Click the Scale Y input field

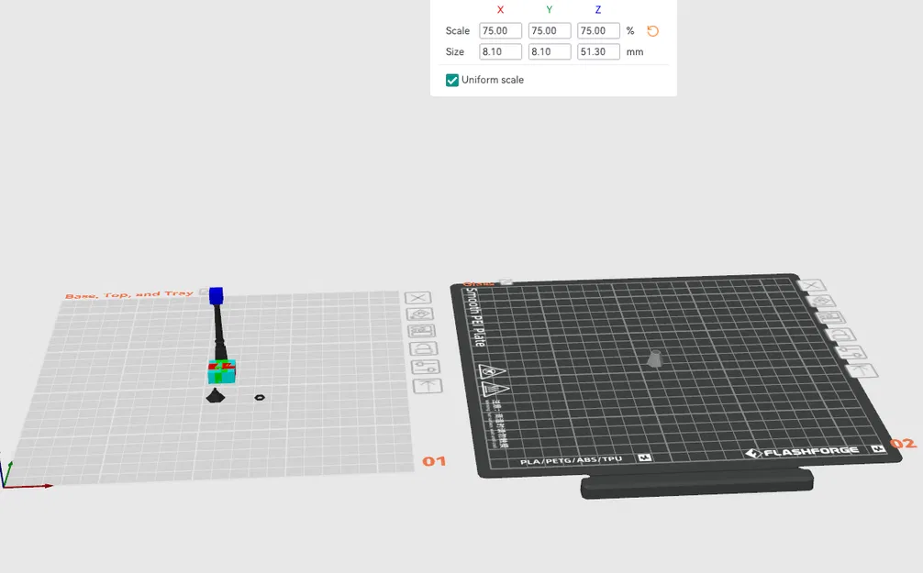[x=550, y=30]
